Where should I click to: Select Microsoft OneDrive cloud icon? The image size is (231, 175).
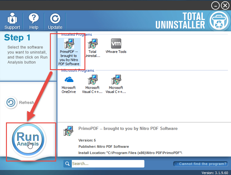point(69,84)
